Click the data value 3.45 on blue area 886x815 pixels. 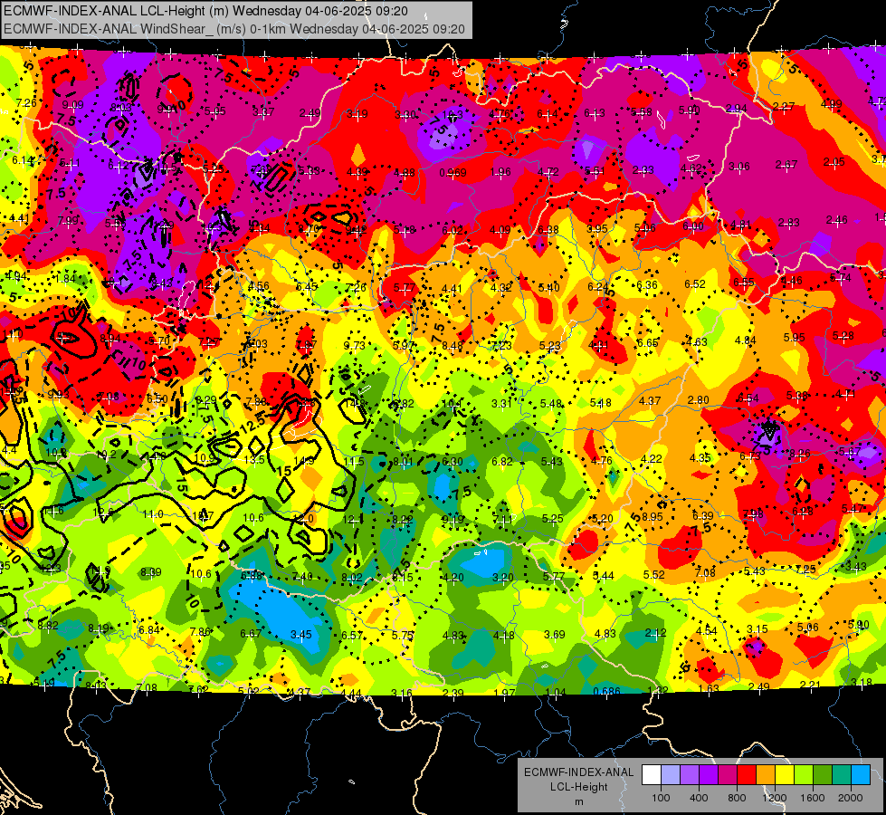301,635
